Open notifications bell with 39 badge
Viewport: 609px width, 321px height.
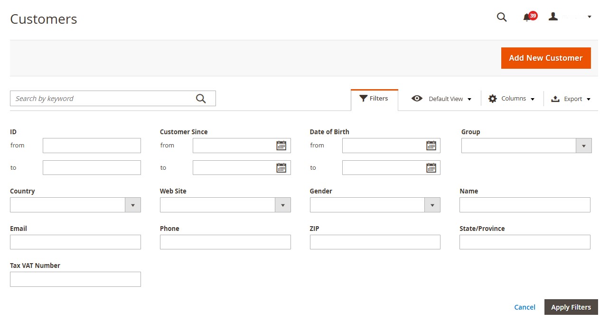(527, 18)
